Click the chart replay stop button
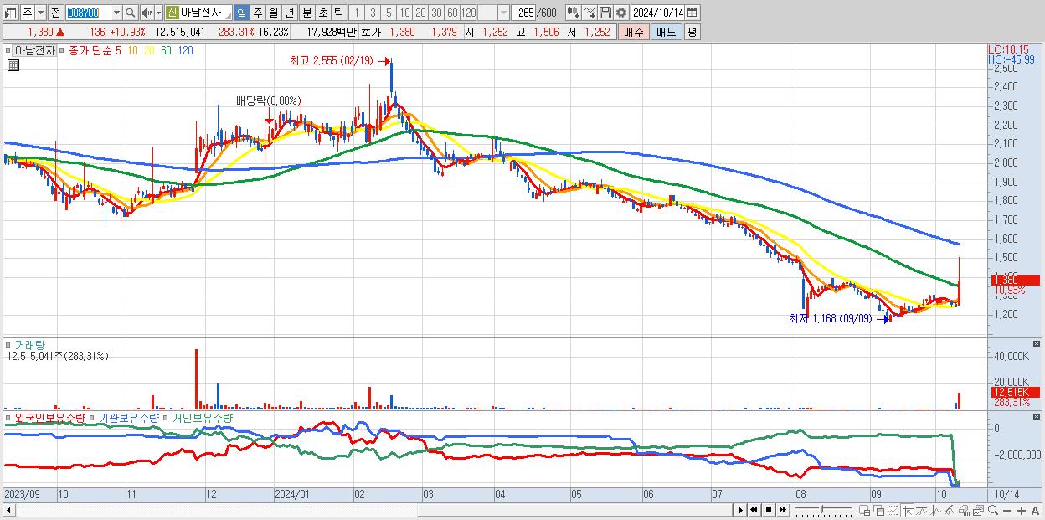Screen dimensions: 1045x520 point(769,510)
